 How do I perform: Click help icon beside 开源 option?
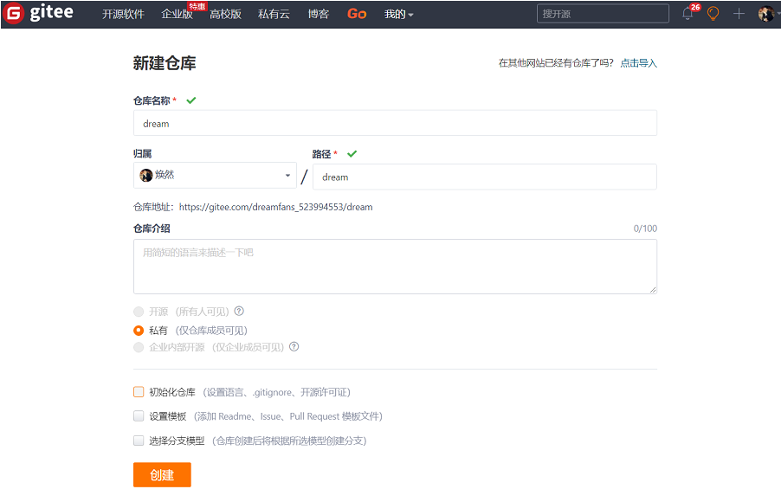click(x=239, y=312)
